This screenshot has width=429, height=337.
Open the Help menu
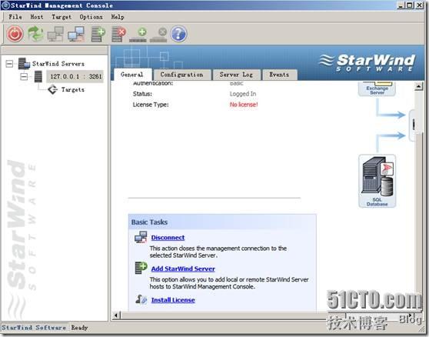point(118,17)
